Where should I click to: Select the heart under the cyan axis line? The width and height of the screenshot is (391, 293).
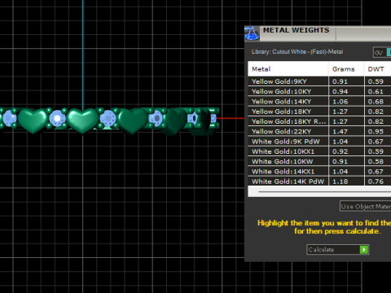coord(83,120)
